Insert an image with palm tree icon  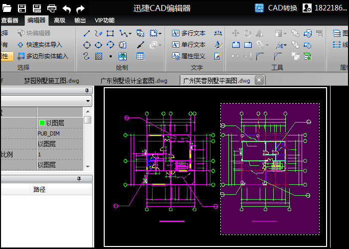point(123,56)
